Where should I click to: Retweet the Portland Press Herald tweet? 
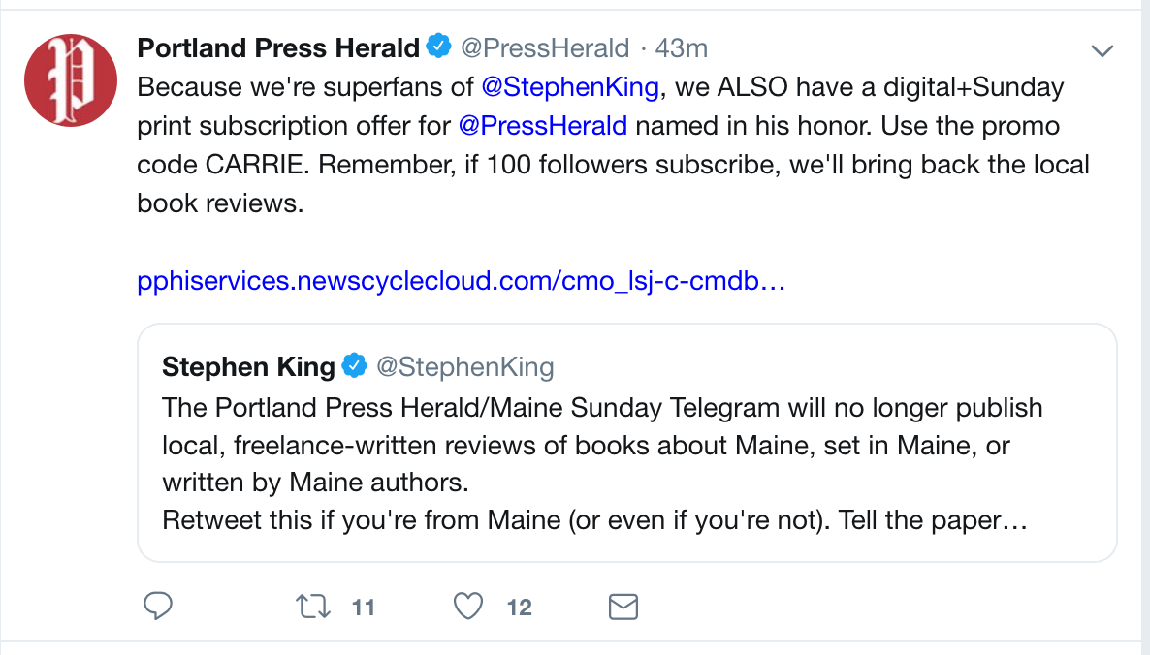(x=312, y=607)
